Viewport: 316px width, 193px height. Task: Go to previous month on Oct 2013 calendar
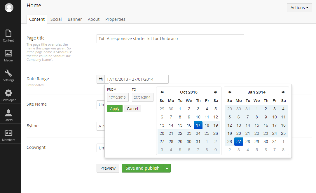(162, 92)
